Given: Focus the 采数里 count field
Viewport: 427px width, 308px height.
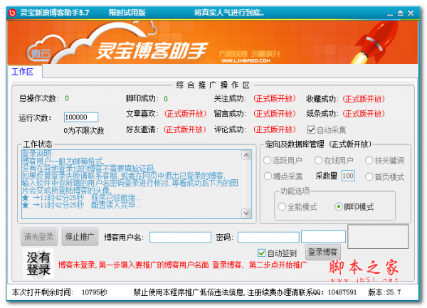Looking at the screenshot, I should [348, 176].
